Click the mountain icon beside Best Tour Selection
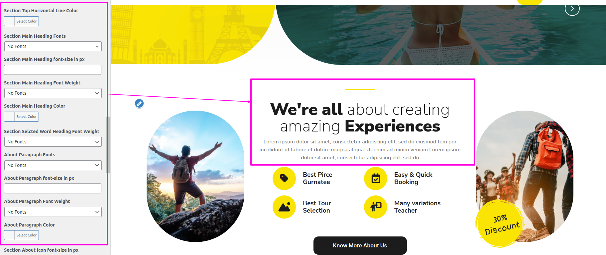 (284, 207)
